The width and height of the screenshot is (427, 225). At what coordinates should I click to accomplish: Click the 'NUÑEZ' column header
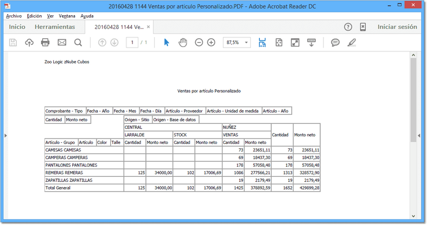click(x=247, y=127)
